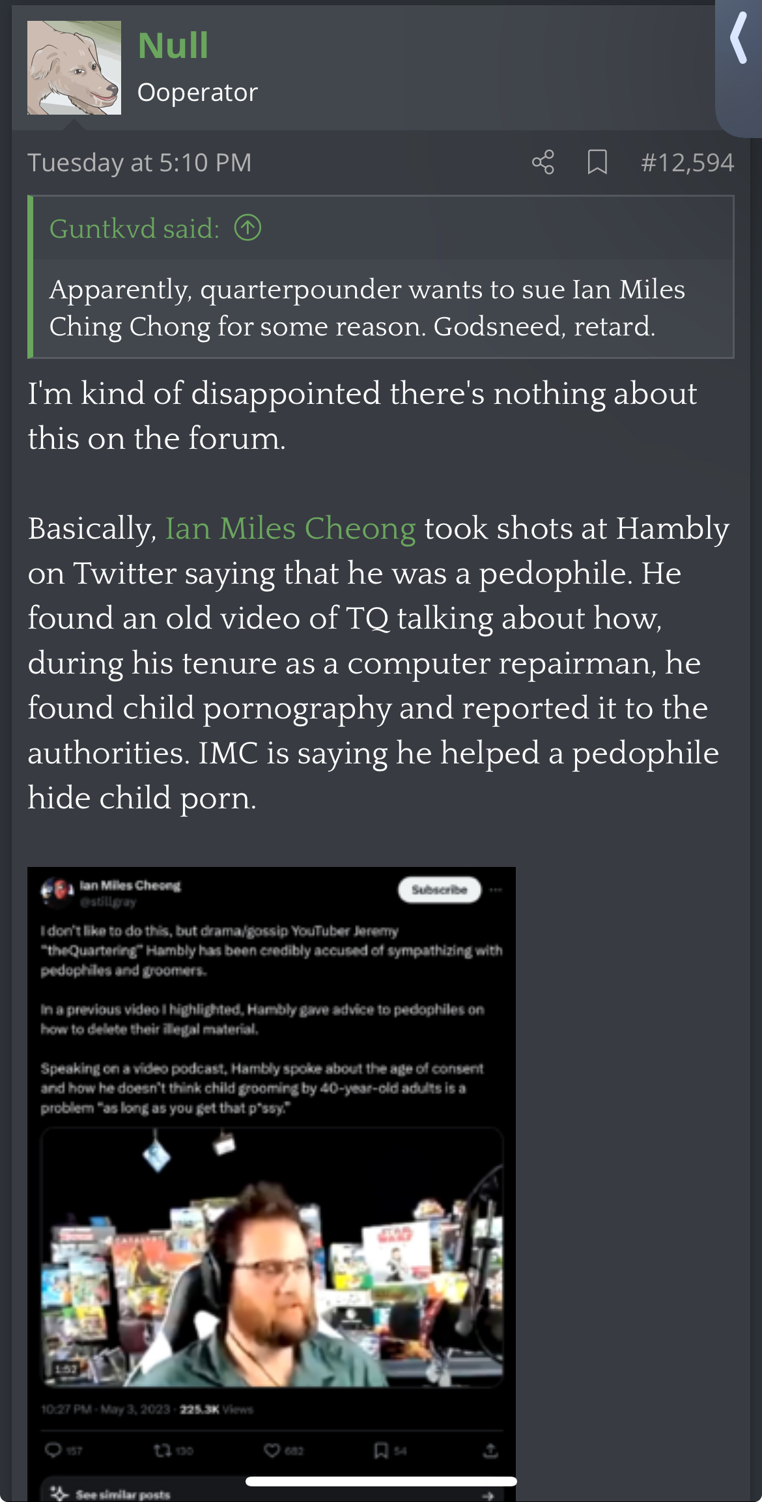Open the embedded tweet screenshot image
762x1502 pixels.
(272, 1184)
